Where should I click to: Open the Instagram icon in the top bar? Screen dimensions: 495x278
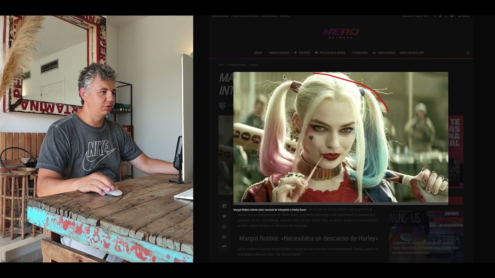pos(446,16)
